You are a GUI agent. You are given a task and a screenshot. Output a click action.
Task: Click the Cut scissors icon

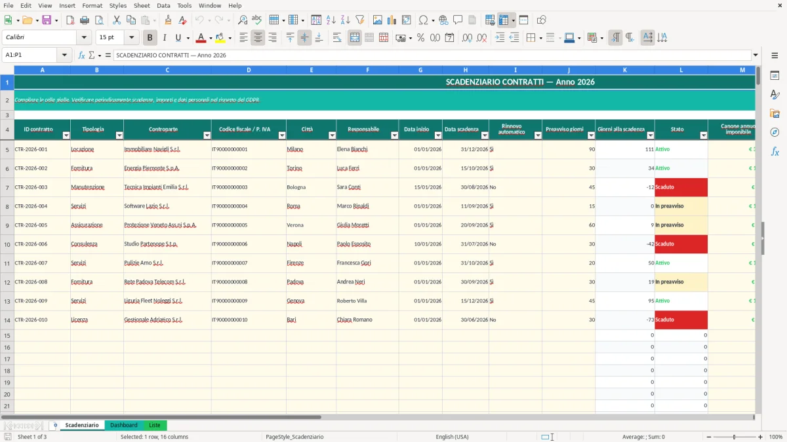117,20
